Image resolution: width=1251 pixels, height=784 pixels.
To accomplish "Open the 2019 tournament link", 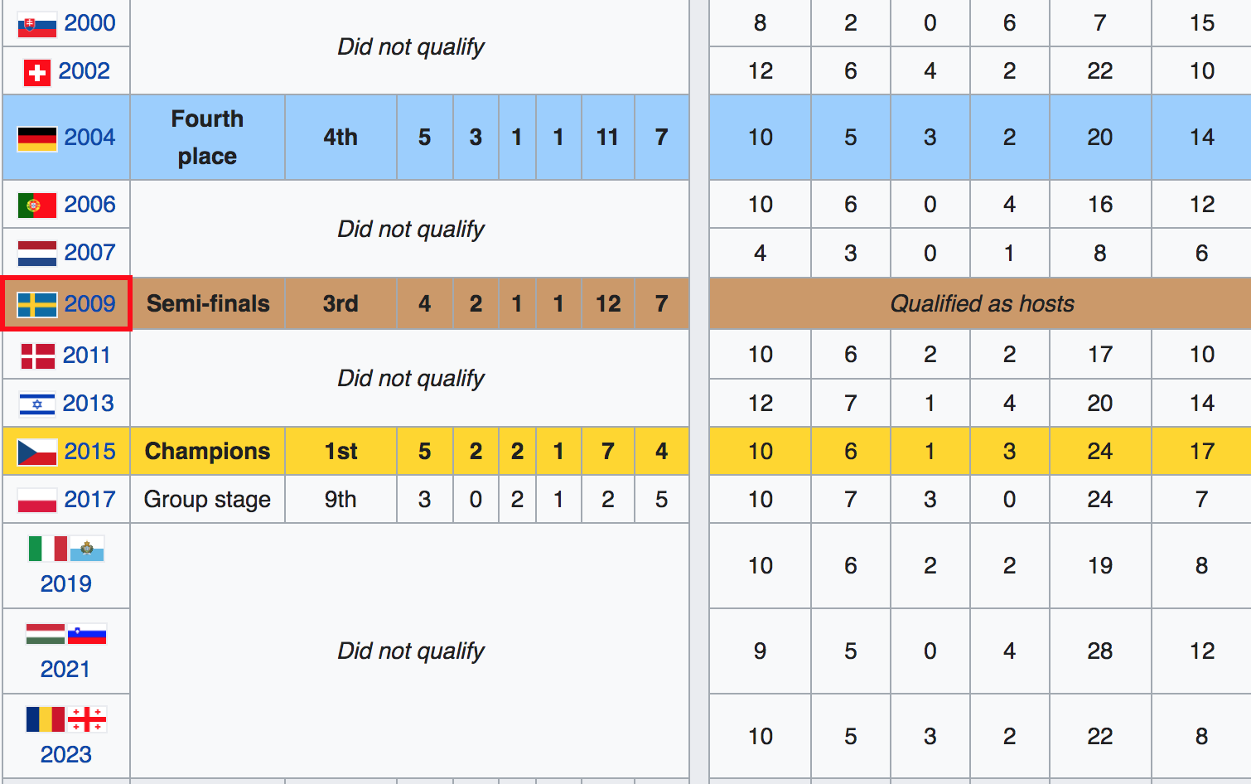I will (x=66, y=584).
